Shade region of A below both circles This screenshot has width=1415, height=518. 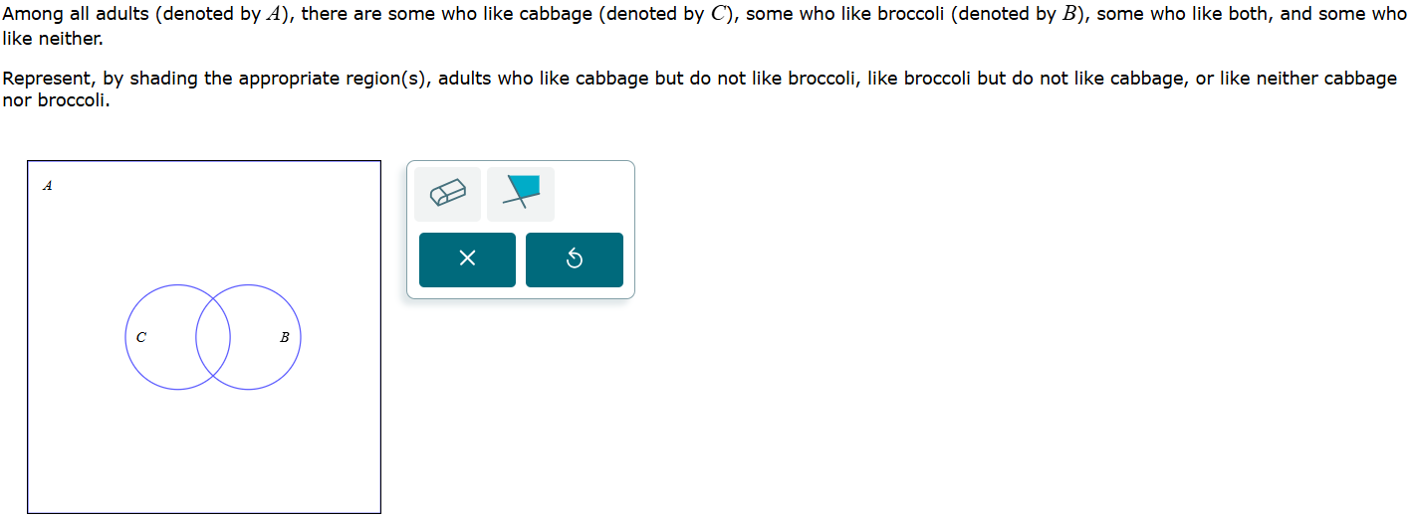pyautogui.click(x=204, y=447)
